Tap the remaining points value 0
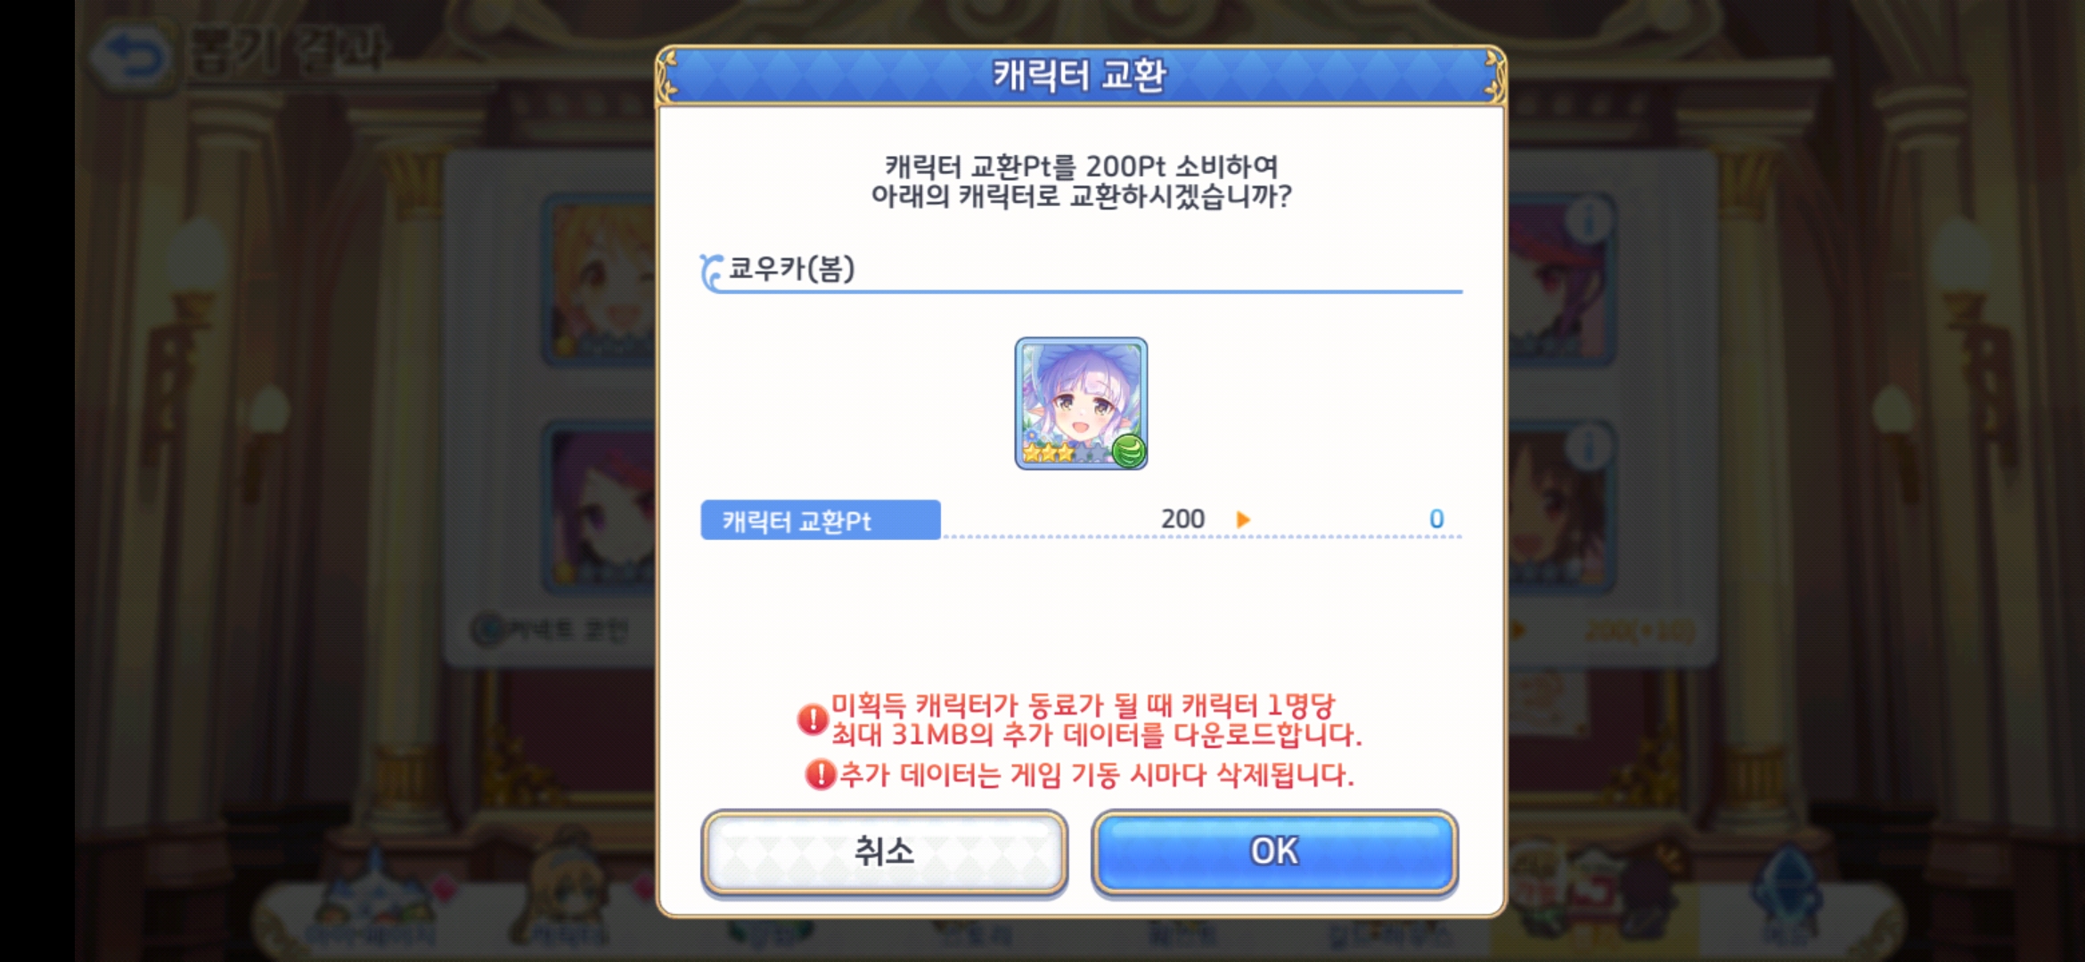 click(x=1436, y=518)
